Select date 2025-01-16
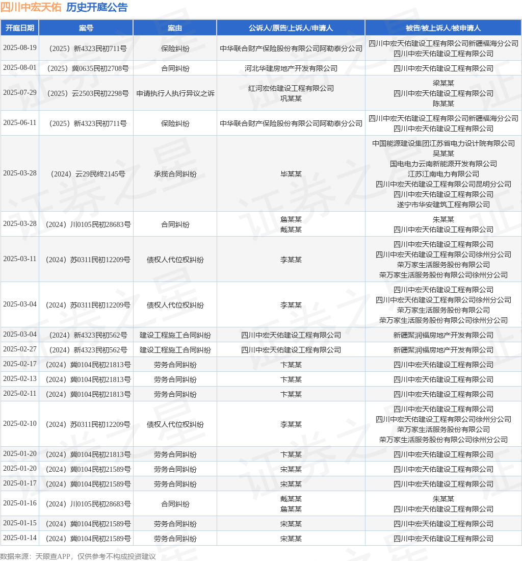 (x=20, y=503)
